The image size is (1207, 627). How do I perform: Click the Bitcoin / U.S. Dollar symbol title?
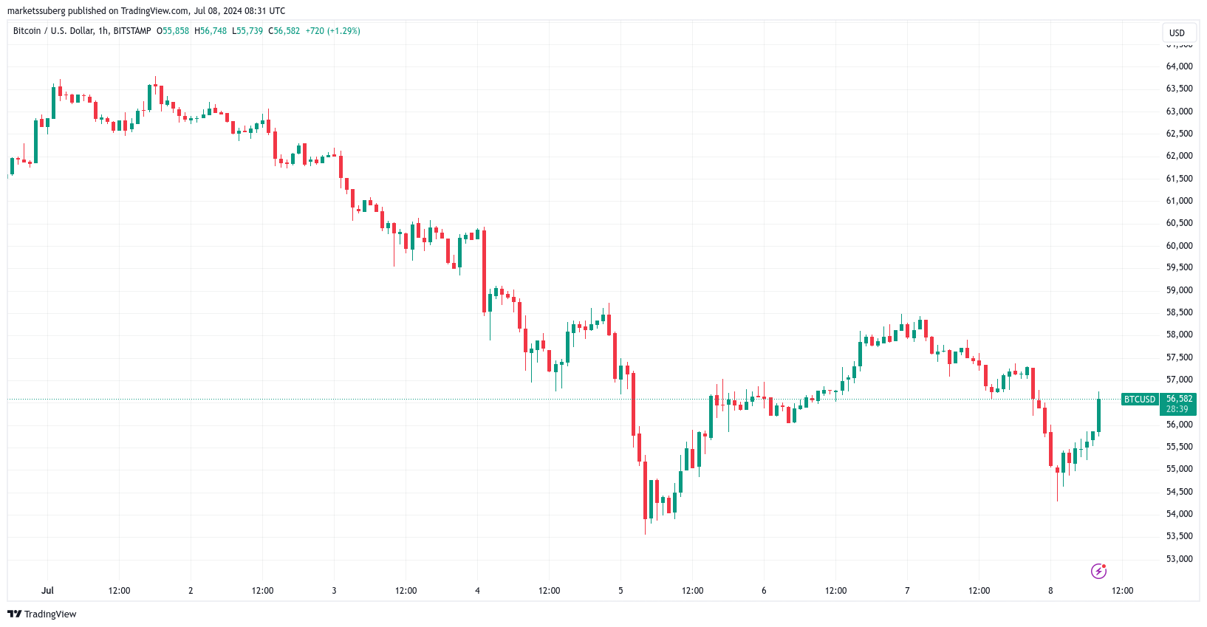pyautogui.click(x=53, y=31)
